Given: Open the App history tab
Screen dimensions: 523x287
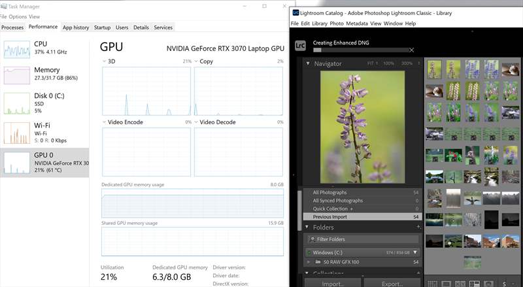Looking at the screenshot, I should (76, 27).
